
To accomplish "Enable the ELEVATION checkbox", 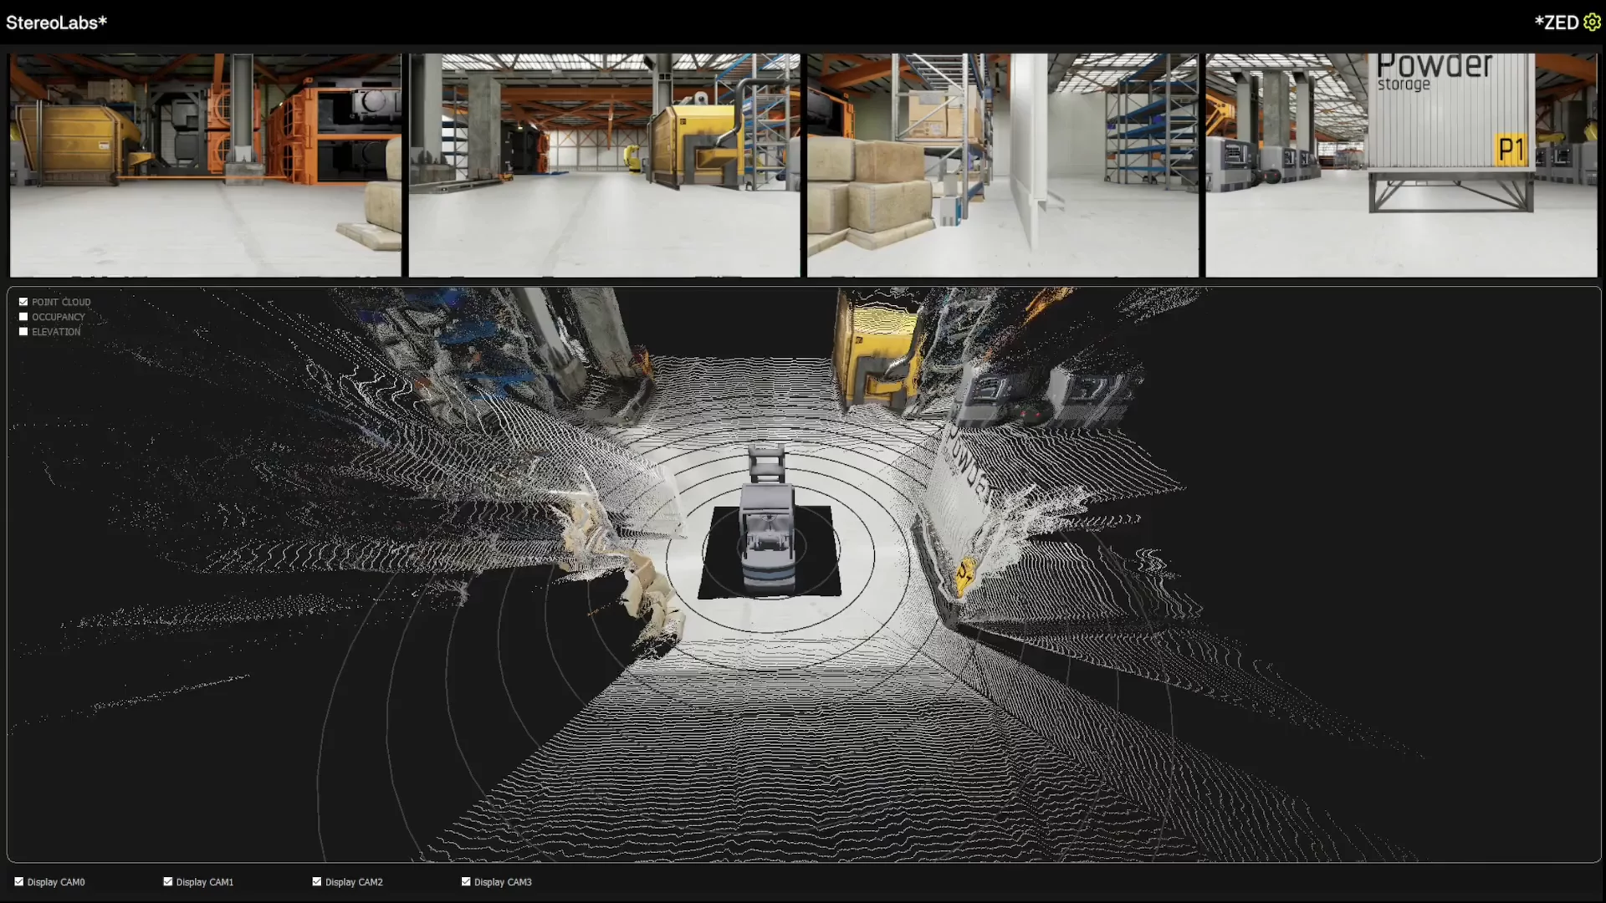I will (x=23, y=332).
